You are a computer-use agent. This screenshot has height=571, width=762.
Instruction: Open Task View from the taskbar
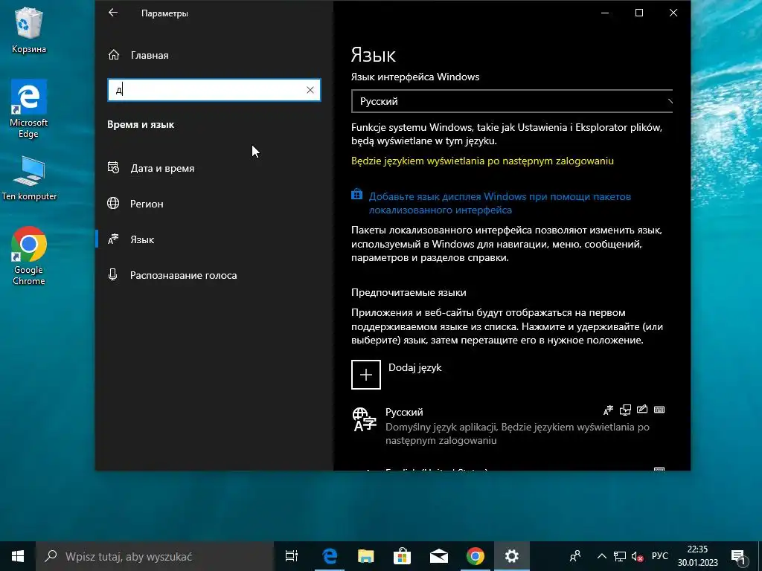coord(292,556)
